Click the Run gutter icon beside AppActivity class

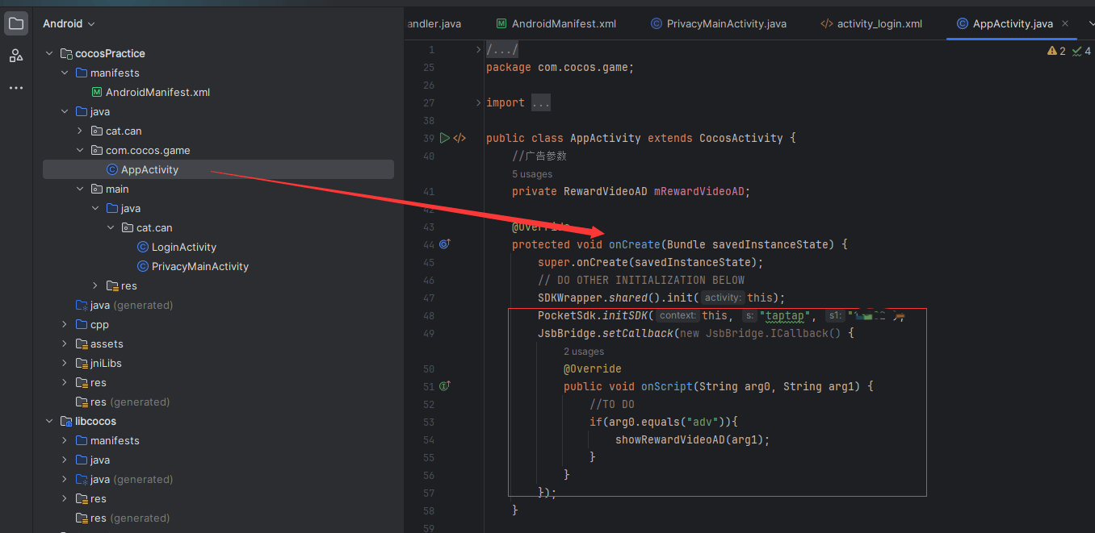click(x=444, y=138)
